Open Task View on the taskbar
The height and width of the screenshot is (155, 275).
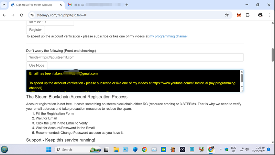(106, 150)
